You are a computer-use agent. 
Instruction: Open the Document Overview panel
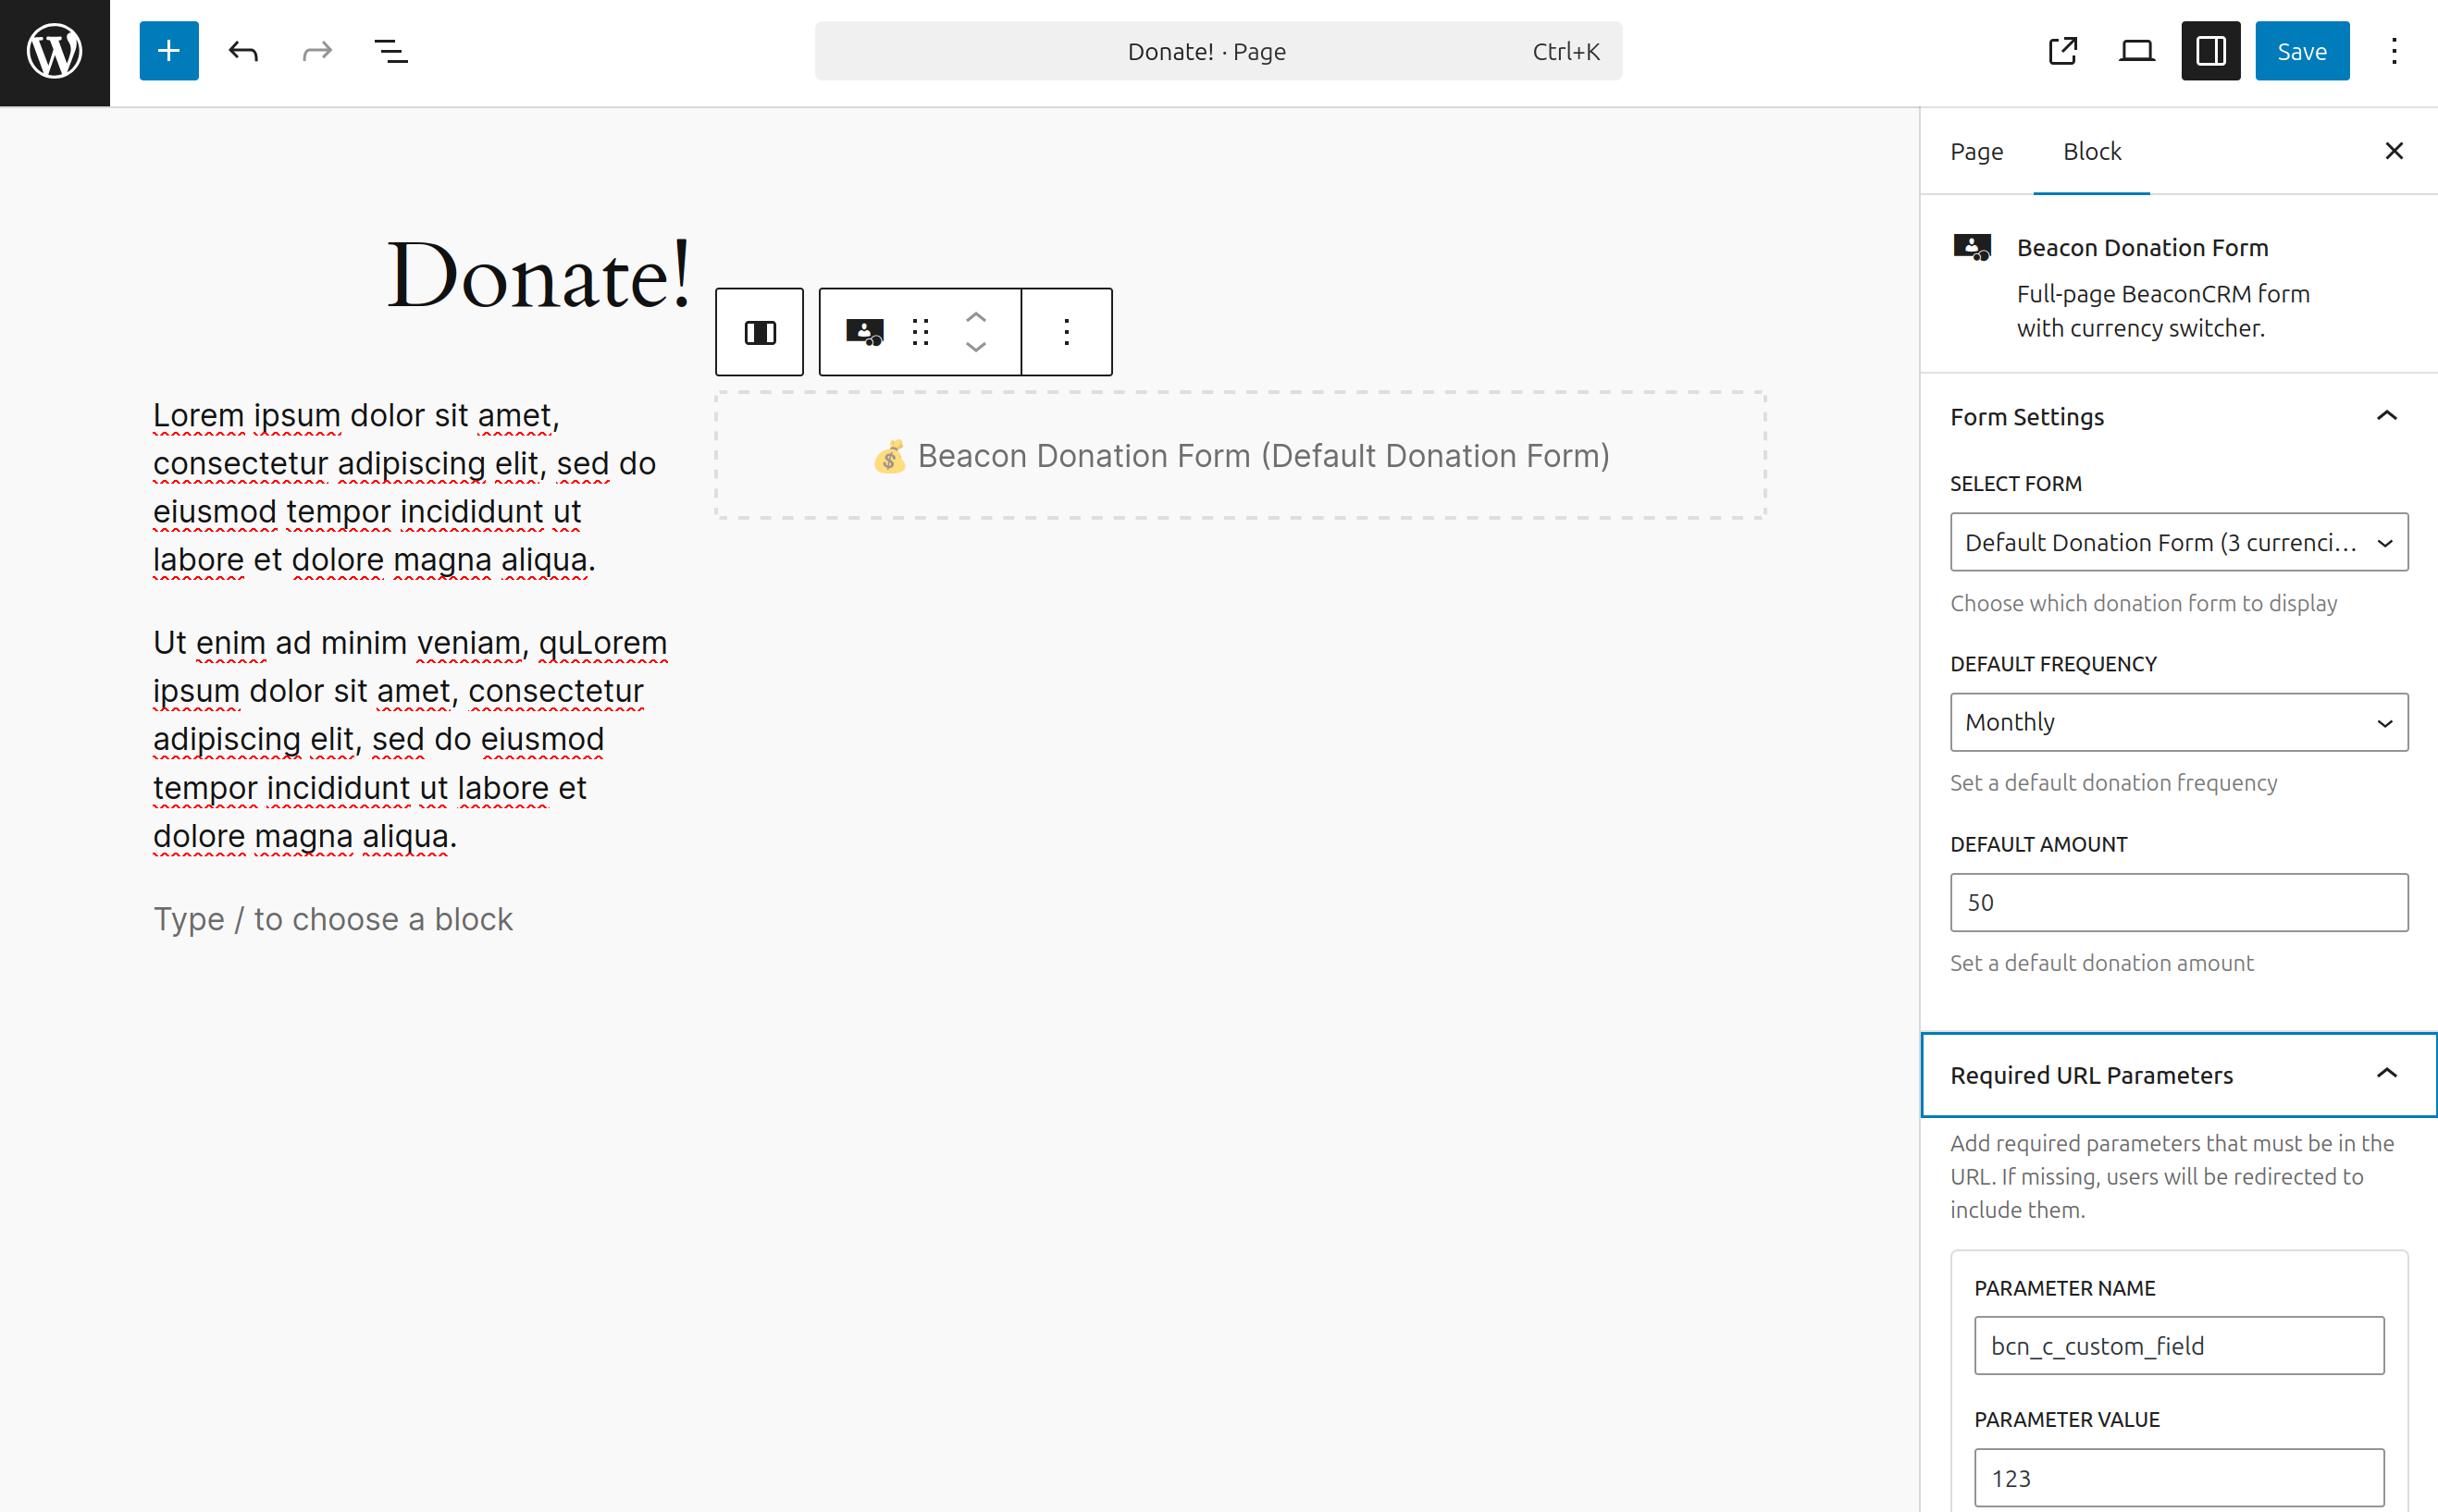click(390, 50)
